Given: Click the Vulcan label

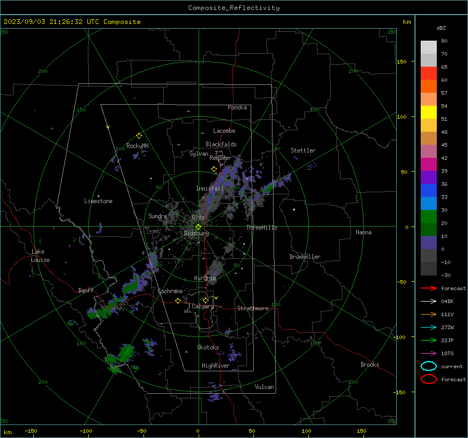Looking at the screenshot, I should [265, 387].
